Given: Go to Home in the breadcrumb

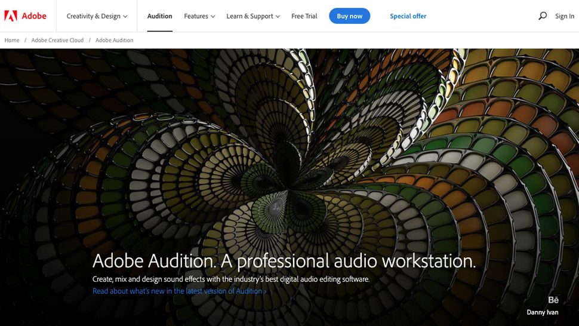Looking at the screenshot, I should coord(12,40).
